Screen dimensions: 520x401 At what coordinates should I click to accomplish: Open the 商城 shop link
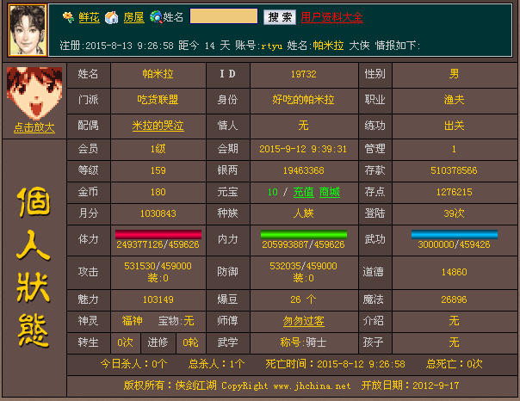pyautogui.click(x=330, y=192)
